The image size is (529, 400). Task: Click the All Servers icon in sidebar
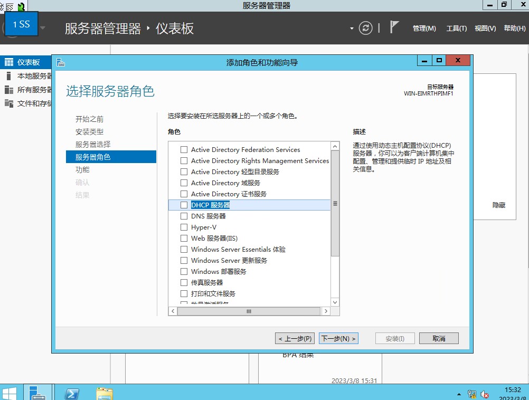[9, 90]
